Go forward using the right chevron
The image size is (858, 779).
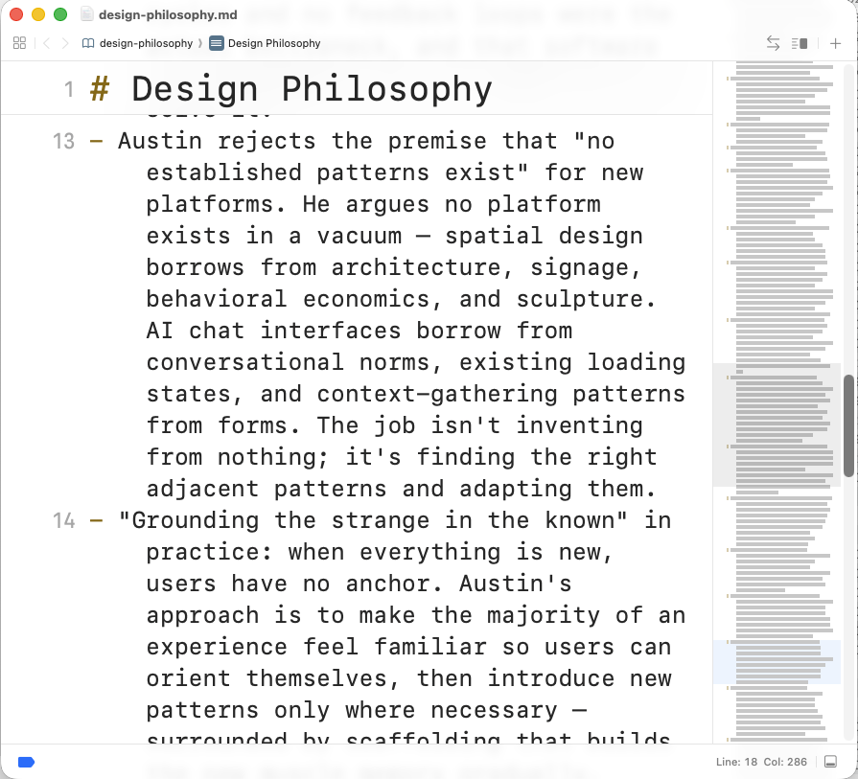[64, 43]
